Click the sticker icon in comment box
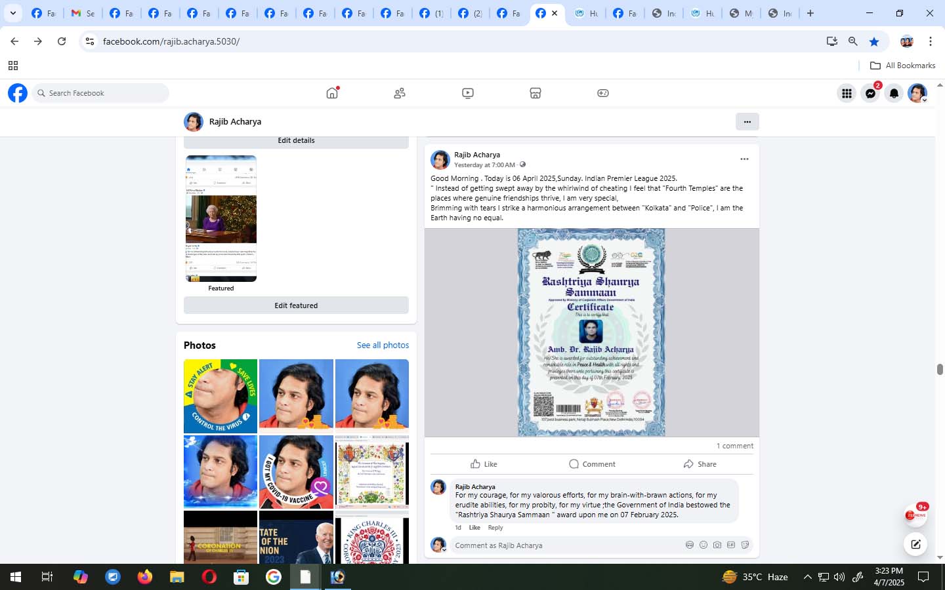945x590 pixels. 745,545
